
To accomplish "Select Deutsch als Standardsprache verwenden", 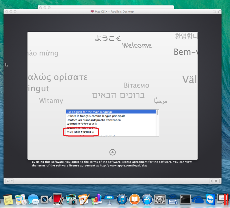I will (x=111, y=120).
